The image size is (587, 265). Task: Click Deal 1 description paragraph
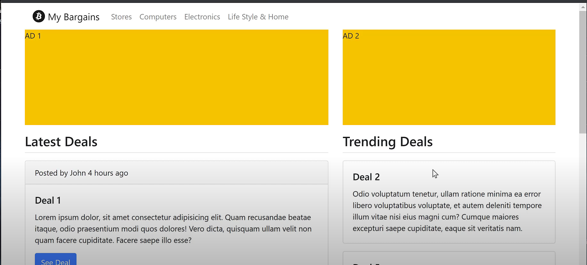pos(173,229)
